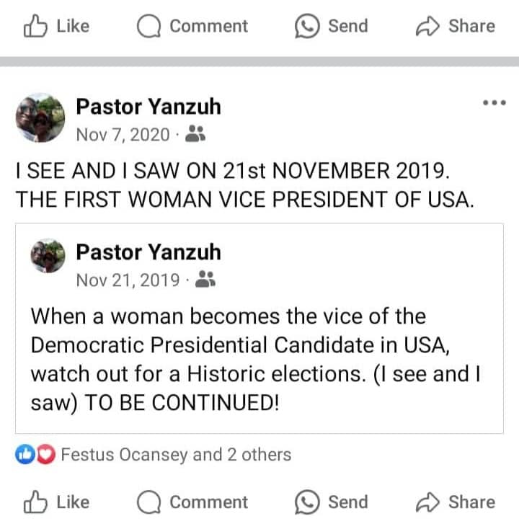Open Pastor Yanzuh name in shared post

(x=148, y=252)
